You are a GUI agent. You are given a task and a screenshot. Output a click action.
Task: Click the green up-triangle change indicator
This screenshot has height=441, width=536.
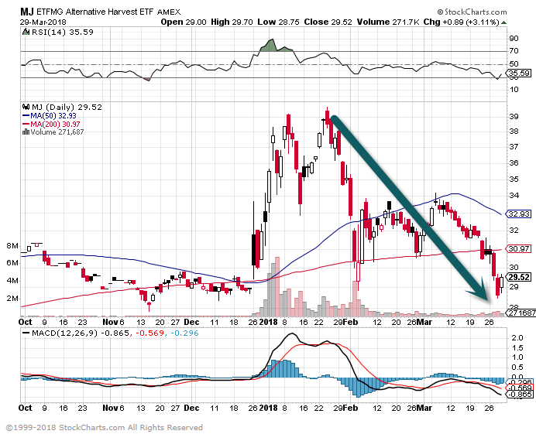pyautogui.click(x=504, y=22)
